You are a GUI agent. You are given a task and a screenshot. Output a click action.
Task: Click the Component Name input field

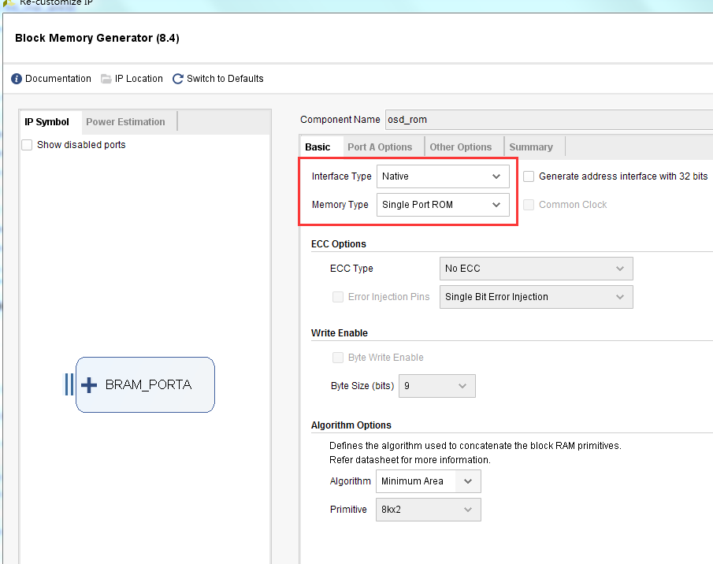tap(548, 120)
